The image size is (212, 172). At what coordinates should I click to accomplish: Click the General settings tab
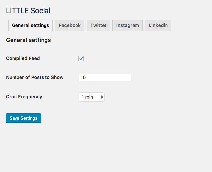(x=30, y=25)
